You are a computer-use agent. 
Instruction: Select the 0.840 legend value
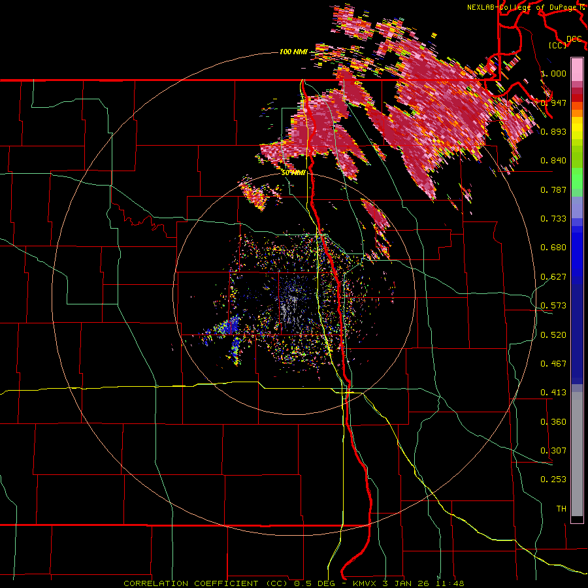[x=553, y=161]
